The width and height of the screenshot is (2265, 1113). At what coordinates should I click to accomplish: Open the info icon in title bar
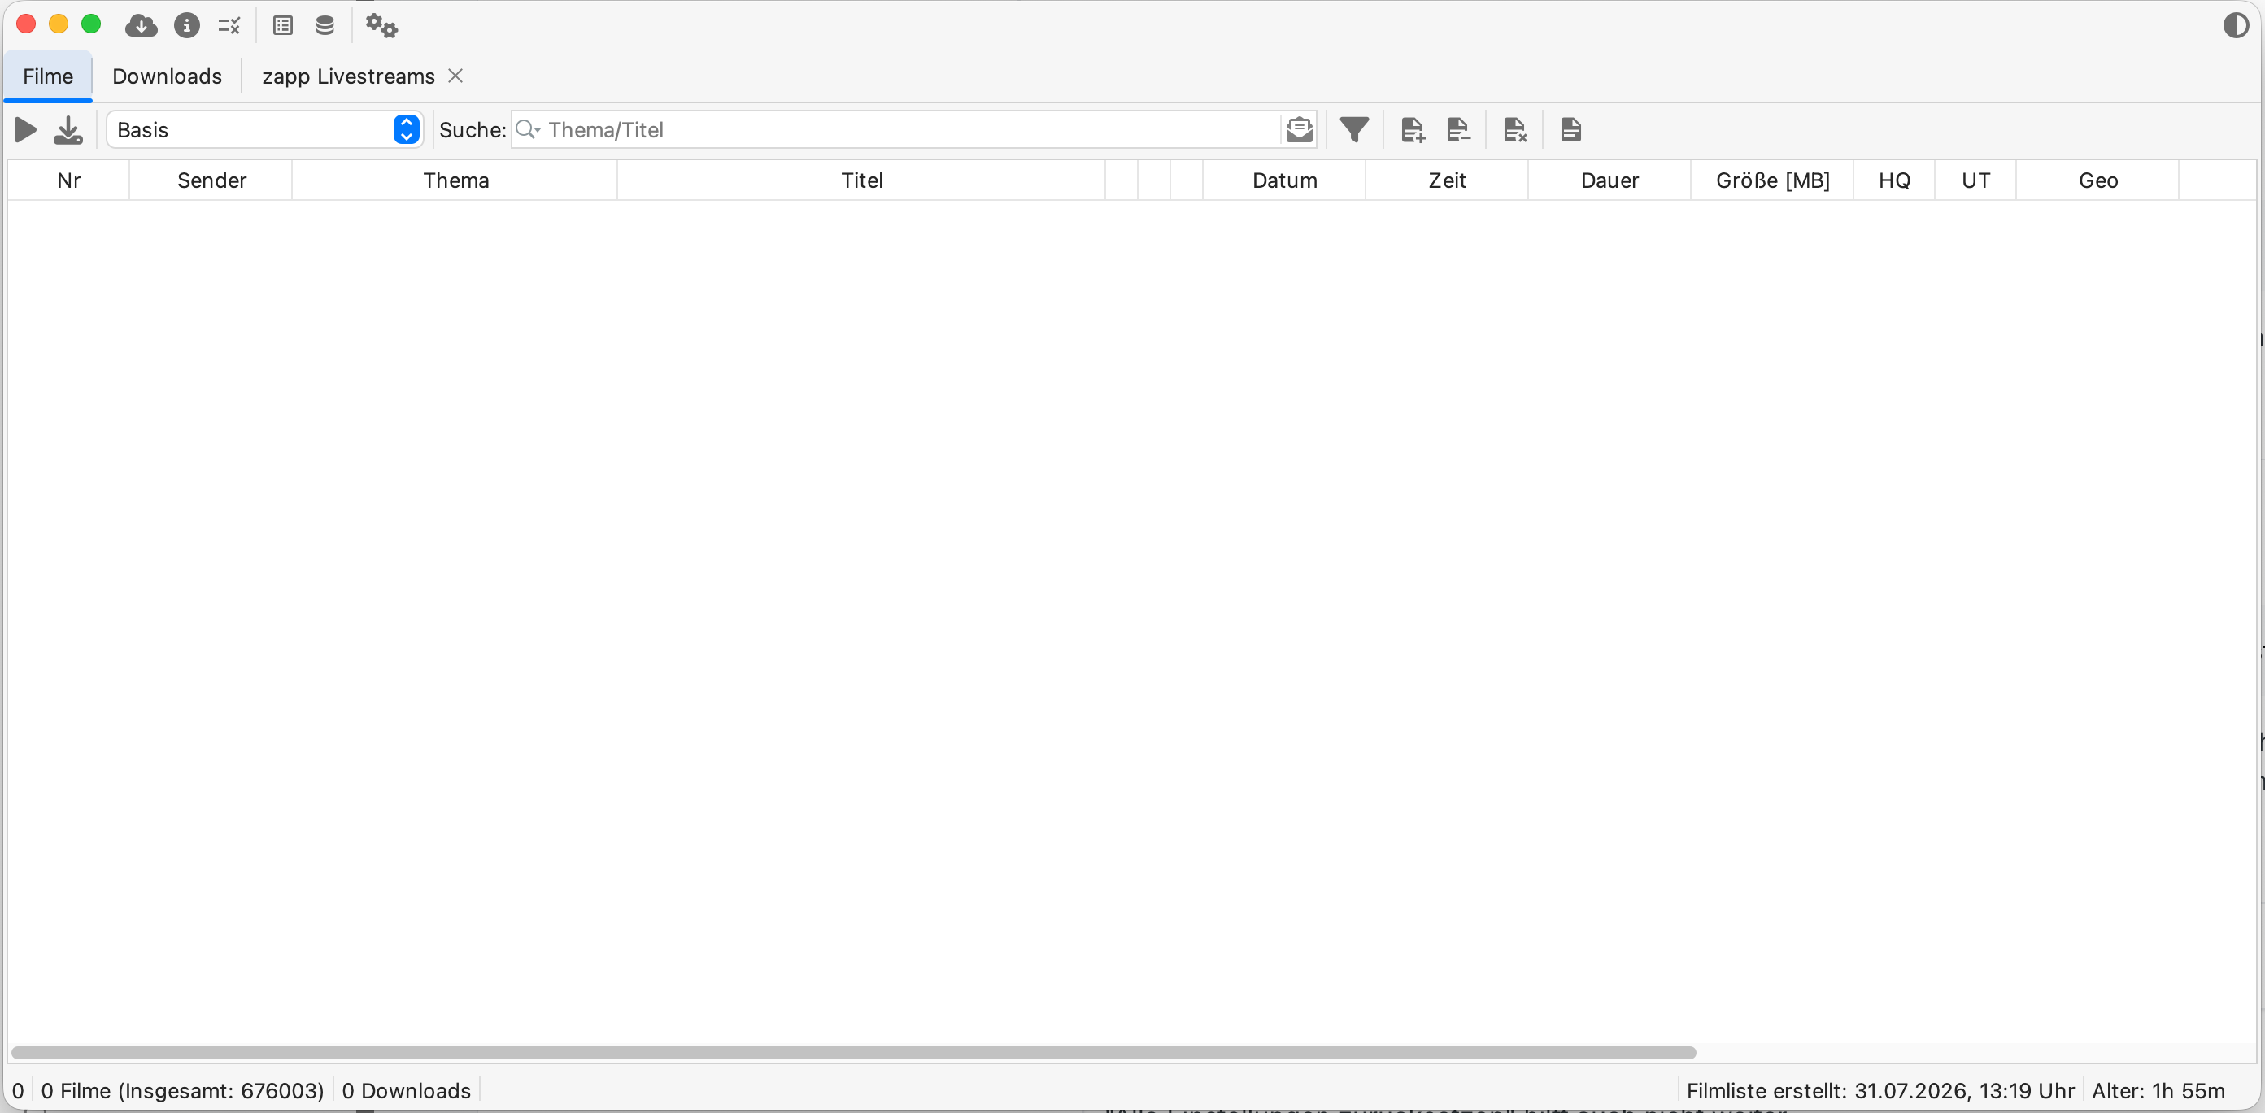(186, 25)
